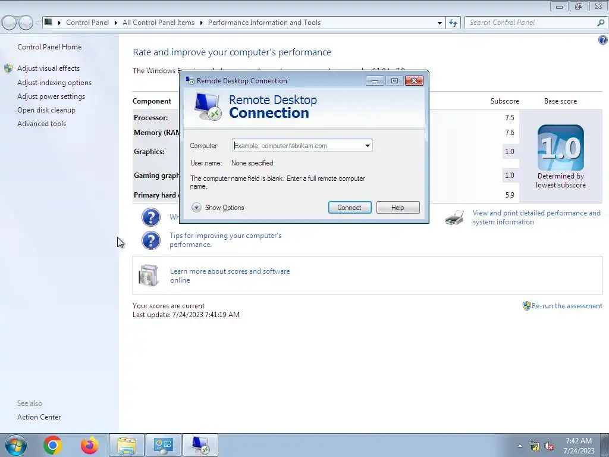Click the 1.0 base score badge
Screen dimensions: 609x457
560,148
